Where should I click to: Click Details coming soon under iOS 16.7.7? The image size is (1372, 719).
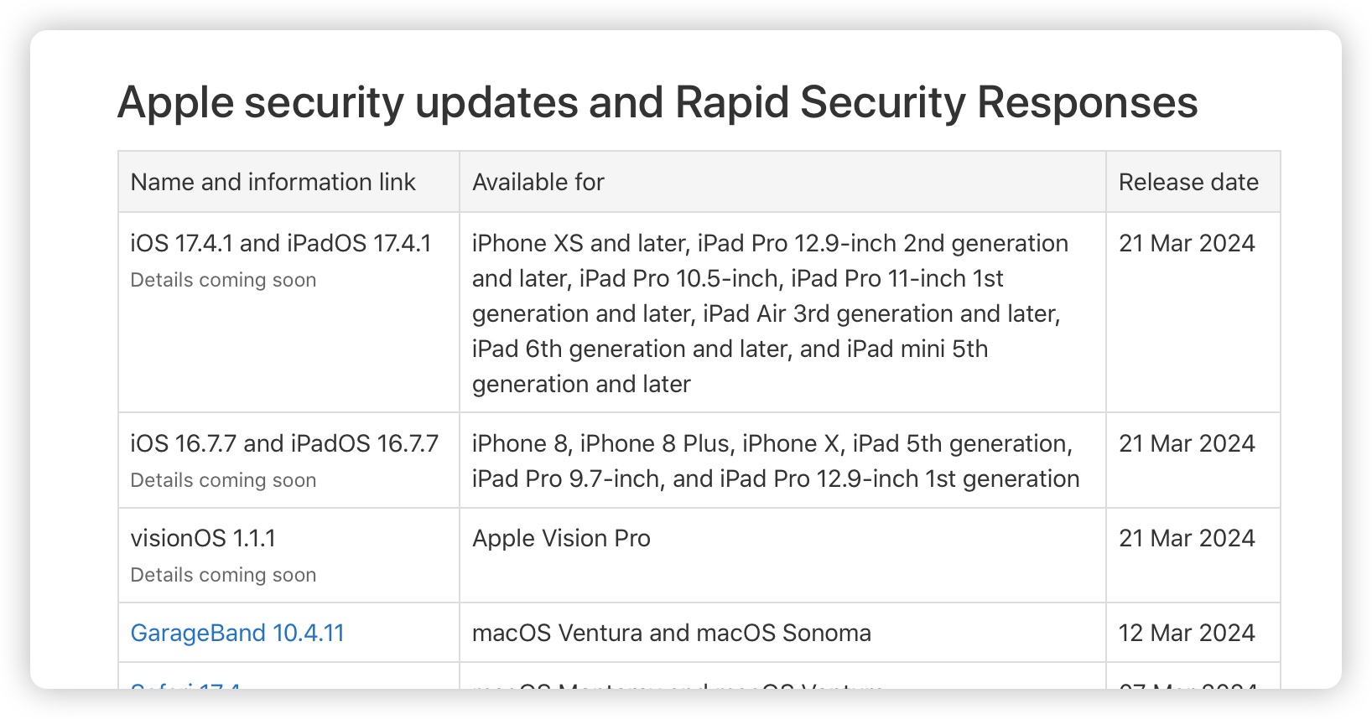223,479
